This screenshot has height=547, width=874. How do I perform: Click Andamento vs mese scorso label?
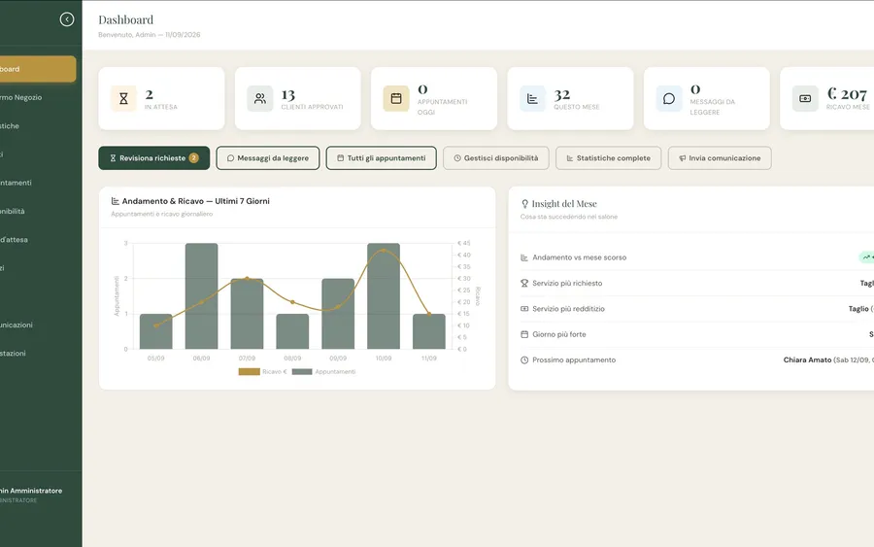point(579,257)
